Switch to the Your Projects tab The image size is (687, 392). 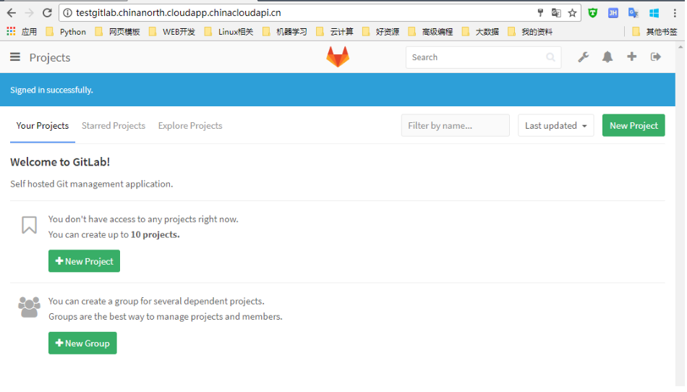coord(43,126)
